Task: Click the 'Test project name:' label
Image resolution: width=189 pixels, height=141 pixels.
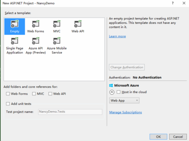Action: (x=20, y=112)
